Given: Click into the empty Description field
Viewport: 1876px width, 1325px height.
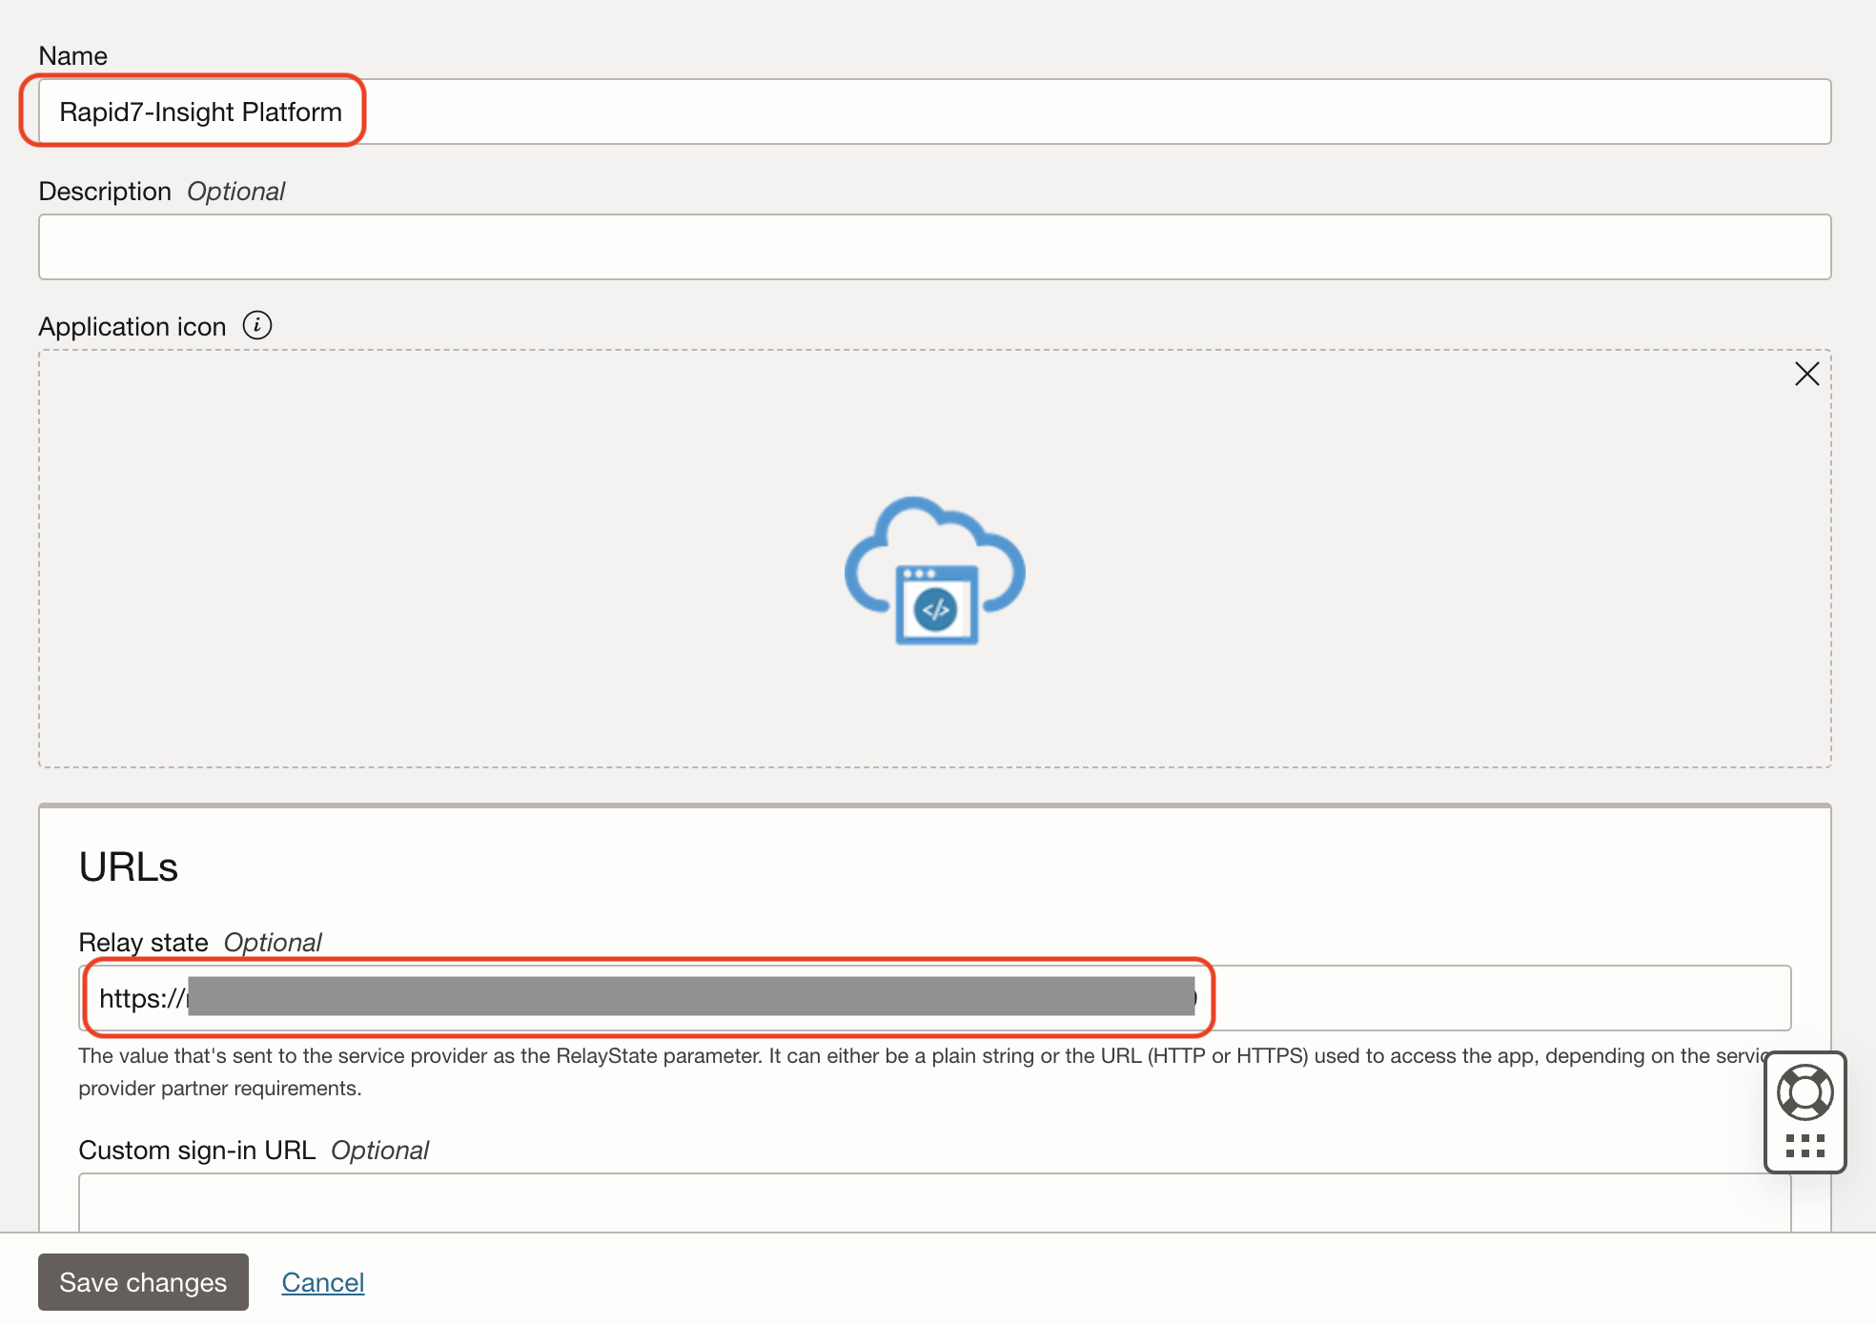Looking at the screenshot, I should [934, 247].
